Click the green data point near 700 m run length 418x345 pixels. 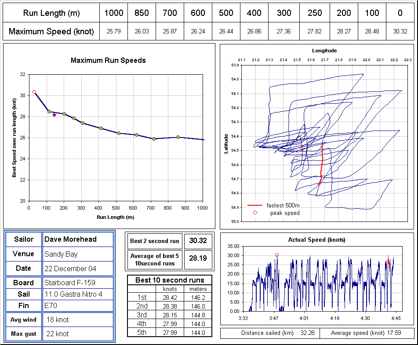coord(154,139)
